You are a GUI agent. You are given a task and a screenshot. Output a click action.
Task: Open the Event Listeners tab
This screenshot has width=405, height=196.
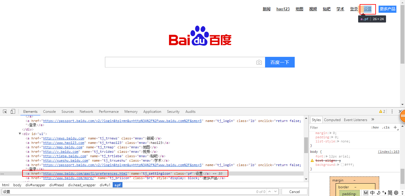(x=355, y=120)
